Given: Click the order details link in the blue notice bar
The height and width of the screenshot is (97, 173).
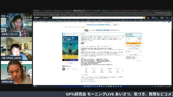Looking at the screenshot, I should tap(82, 34).
